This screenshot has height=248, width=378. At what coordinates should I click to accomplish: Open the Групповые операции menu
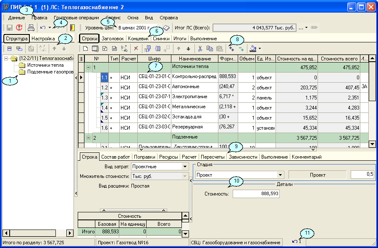point(76,18)
